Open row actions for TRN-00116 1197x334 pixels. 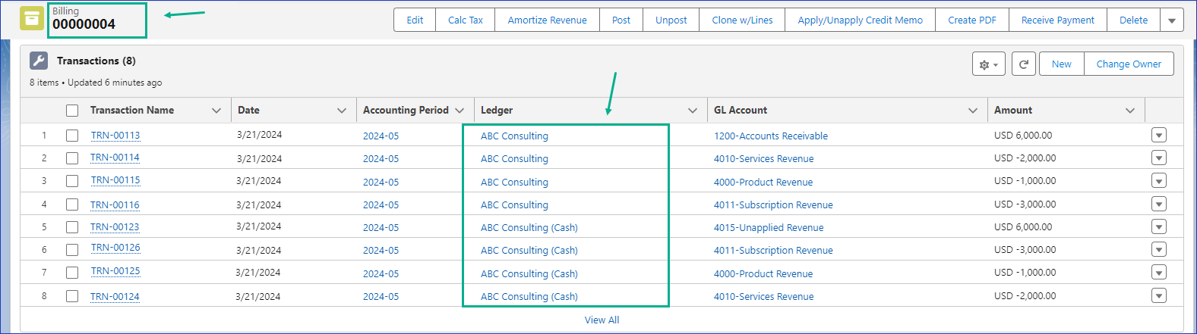coord(1158,204)
